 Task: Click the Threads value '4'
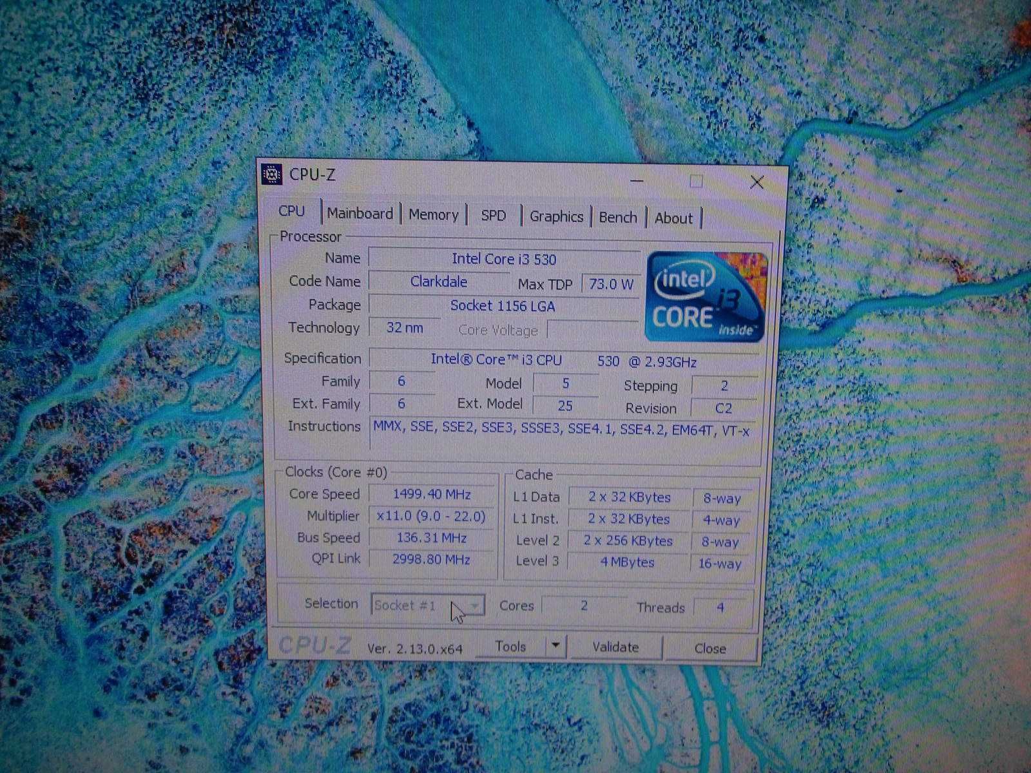(720, 607)
